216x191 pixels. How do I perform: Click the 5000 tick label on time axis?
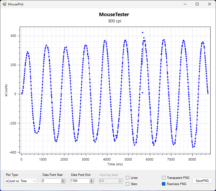(x=128, y=159)
